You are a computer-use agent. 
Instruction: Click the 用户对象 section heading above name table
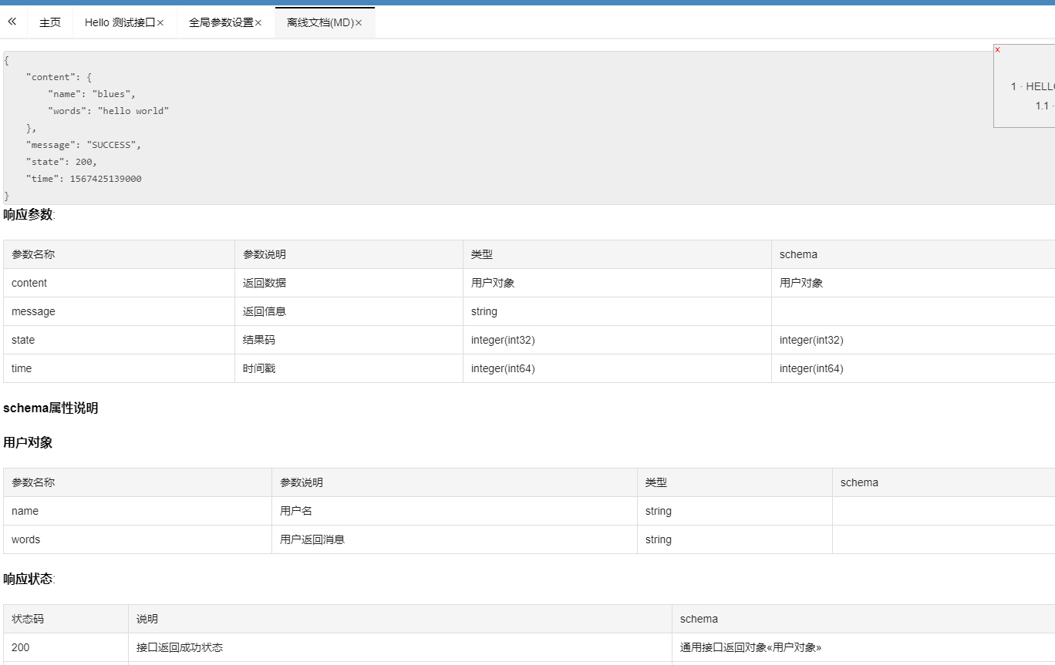(x=28, y=442)
